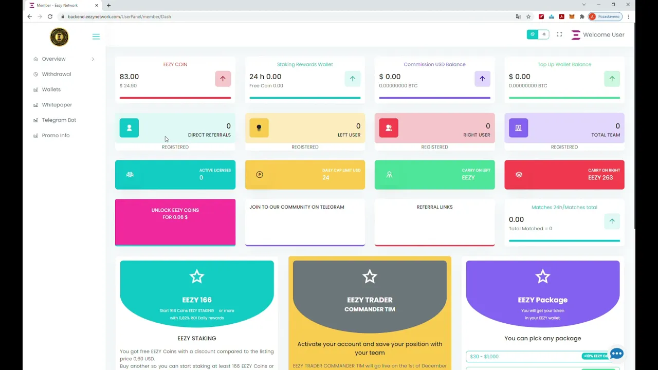
Task: Click Staking Rewards Wallet up-arrow icon
Action: point(353,79)
